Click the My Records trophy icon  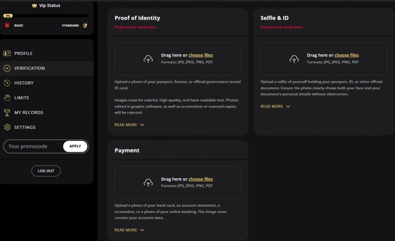[7, 112]
